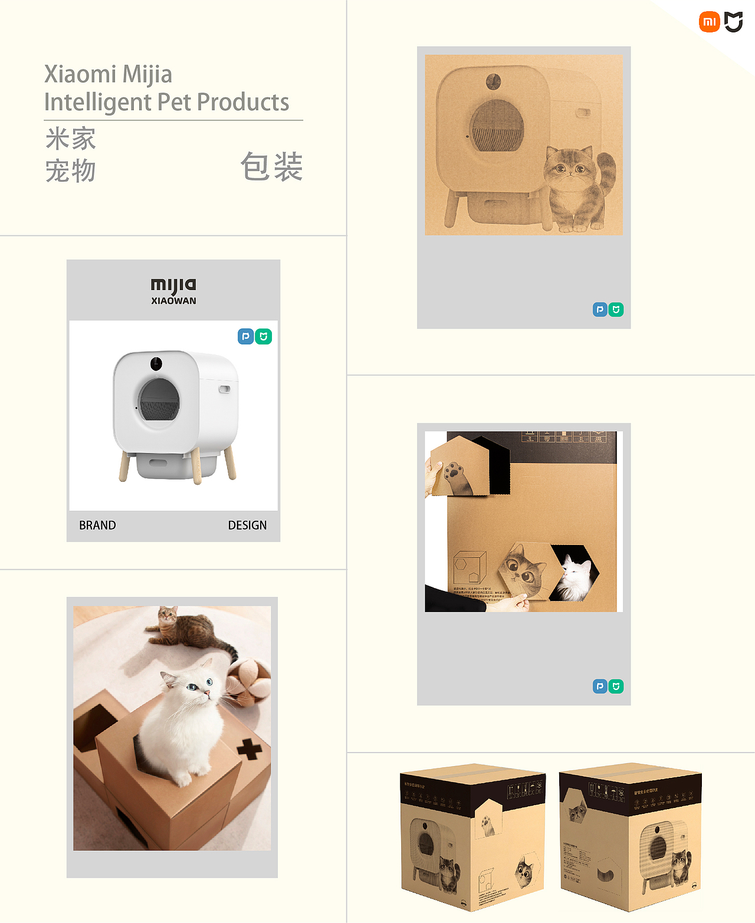Click blue P icon below cardboard photo
The width and height of the screenshot is (755, 923).
tap(600, 686)
